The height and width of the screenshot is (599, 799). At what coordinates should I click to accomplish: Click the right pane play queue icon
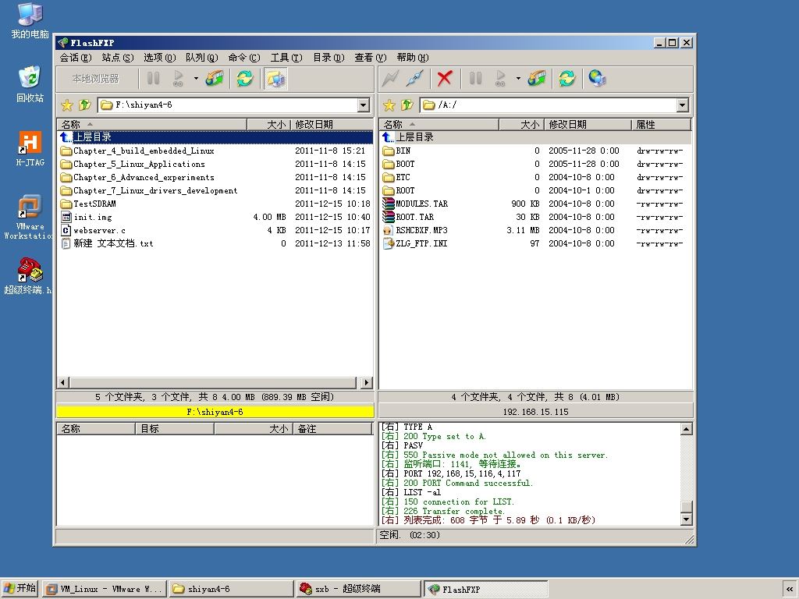point(500,79)
